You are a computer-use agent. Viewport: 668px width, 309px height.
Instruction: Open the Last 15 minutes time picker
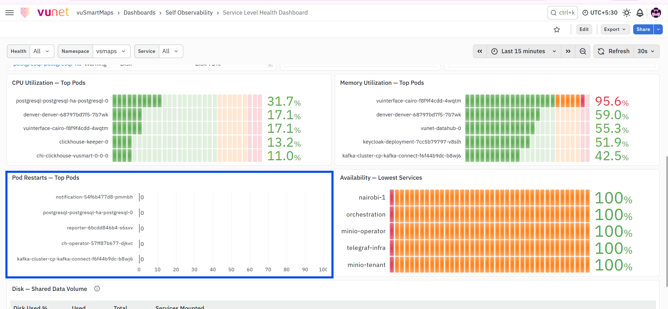pyautogui.click(x=524, y=51)
